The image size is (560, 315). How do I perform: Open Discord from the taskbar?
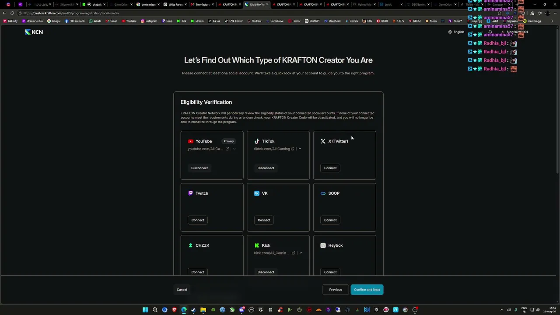point(241,310)
